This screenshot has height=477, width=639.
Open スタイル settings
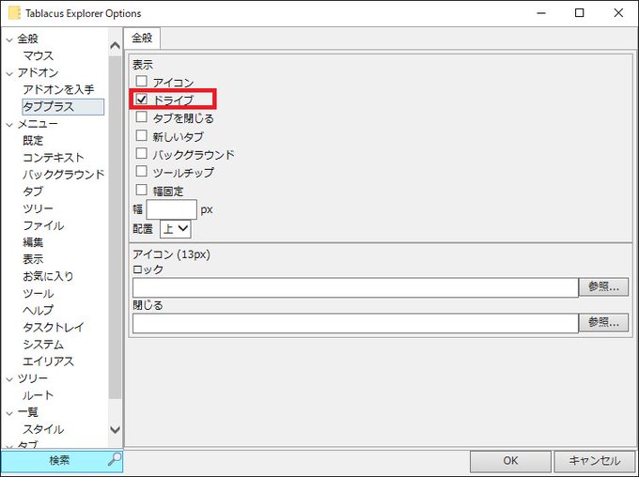43,429
